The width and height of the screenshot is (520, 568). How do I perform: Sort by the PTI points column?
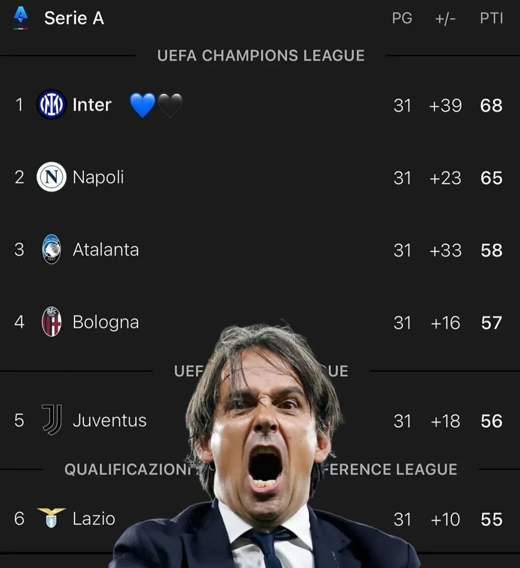coord(491,18)
